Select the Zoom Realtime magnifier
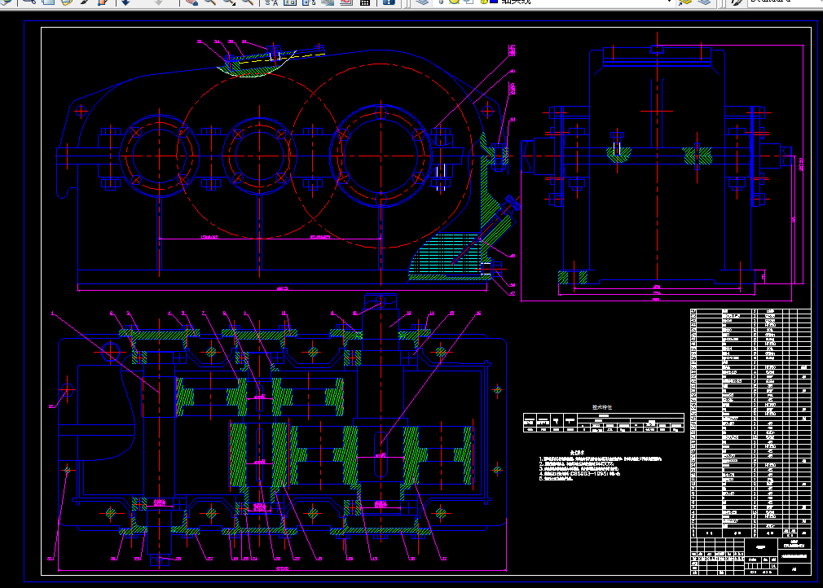Viewport: 823px width, 588px height. point(210,2)
